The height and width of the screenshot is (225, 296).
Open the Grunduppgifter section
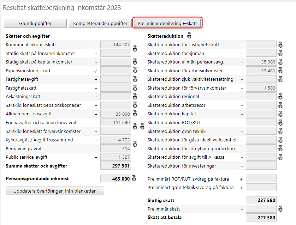[x=35, y=23]
